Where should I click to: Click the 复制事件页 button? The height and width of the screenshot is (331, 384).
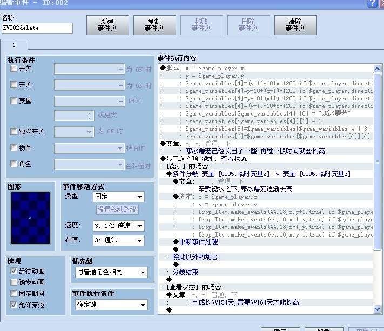click(x=154, y=25)
